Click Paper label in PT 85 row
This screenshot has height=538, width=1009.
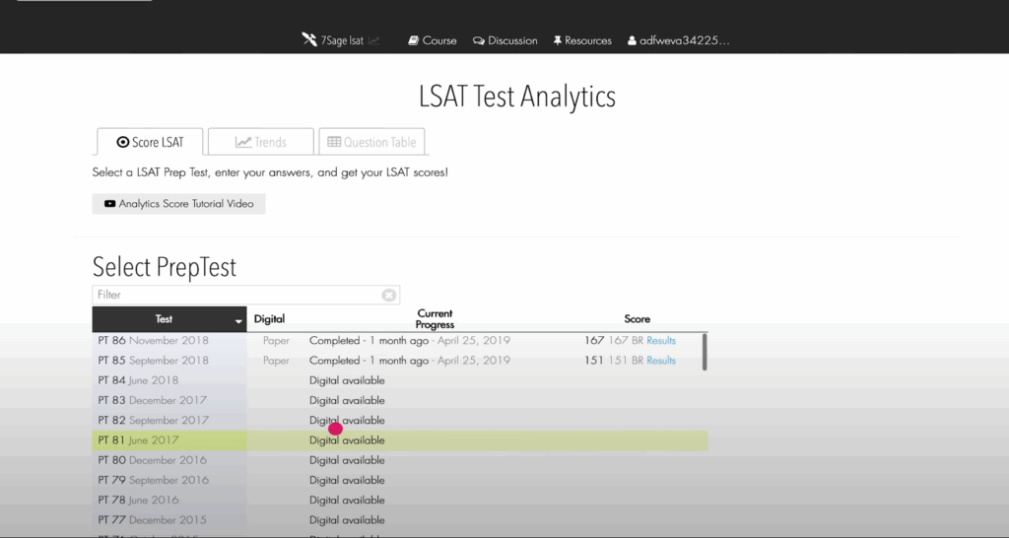pyautogui.click(x=276, y=361)
